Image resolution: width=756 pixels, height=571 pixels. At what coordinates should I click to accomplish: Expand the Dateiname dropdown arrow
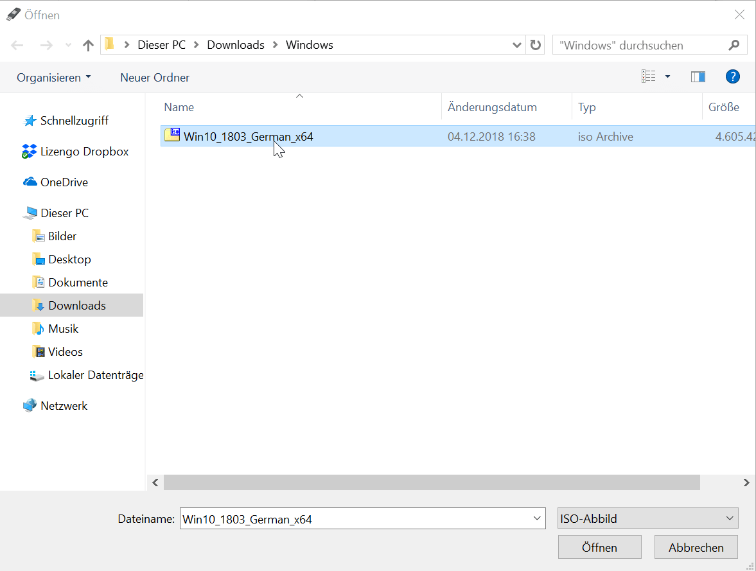[537, 518]
